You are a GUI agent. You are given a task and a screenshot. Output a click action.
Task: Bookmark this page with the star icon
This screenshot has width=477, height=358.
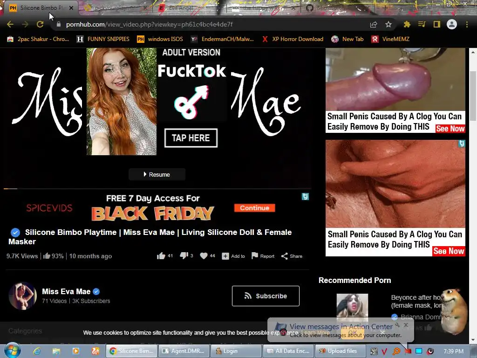point(388,24)
